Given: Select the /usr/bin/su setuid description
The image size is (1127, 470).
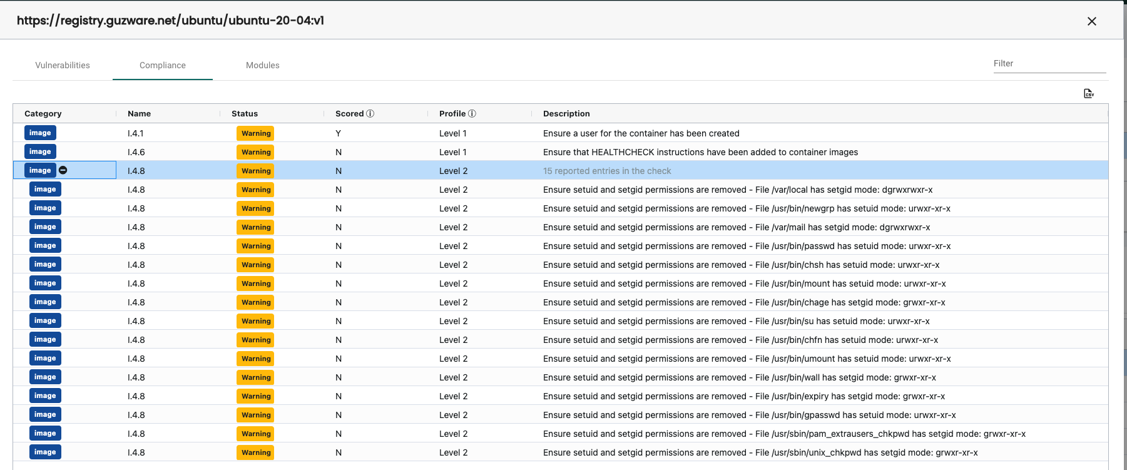Looking at the screenshot, I should click(737, 321).
